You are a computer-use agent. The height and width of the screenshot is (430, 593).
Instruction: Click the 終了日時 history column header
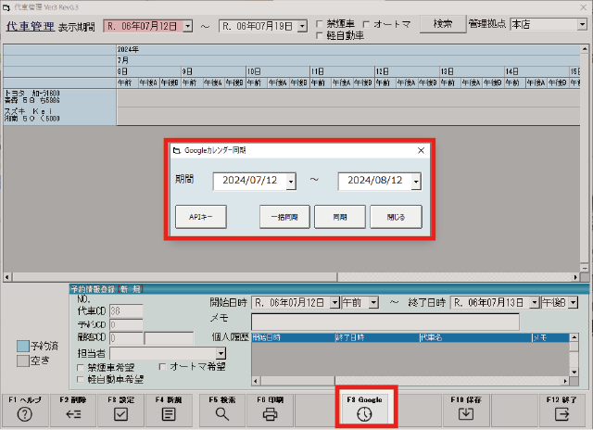(377, 337)
